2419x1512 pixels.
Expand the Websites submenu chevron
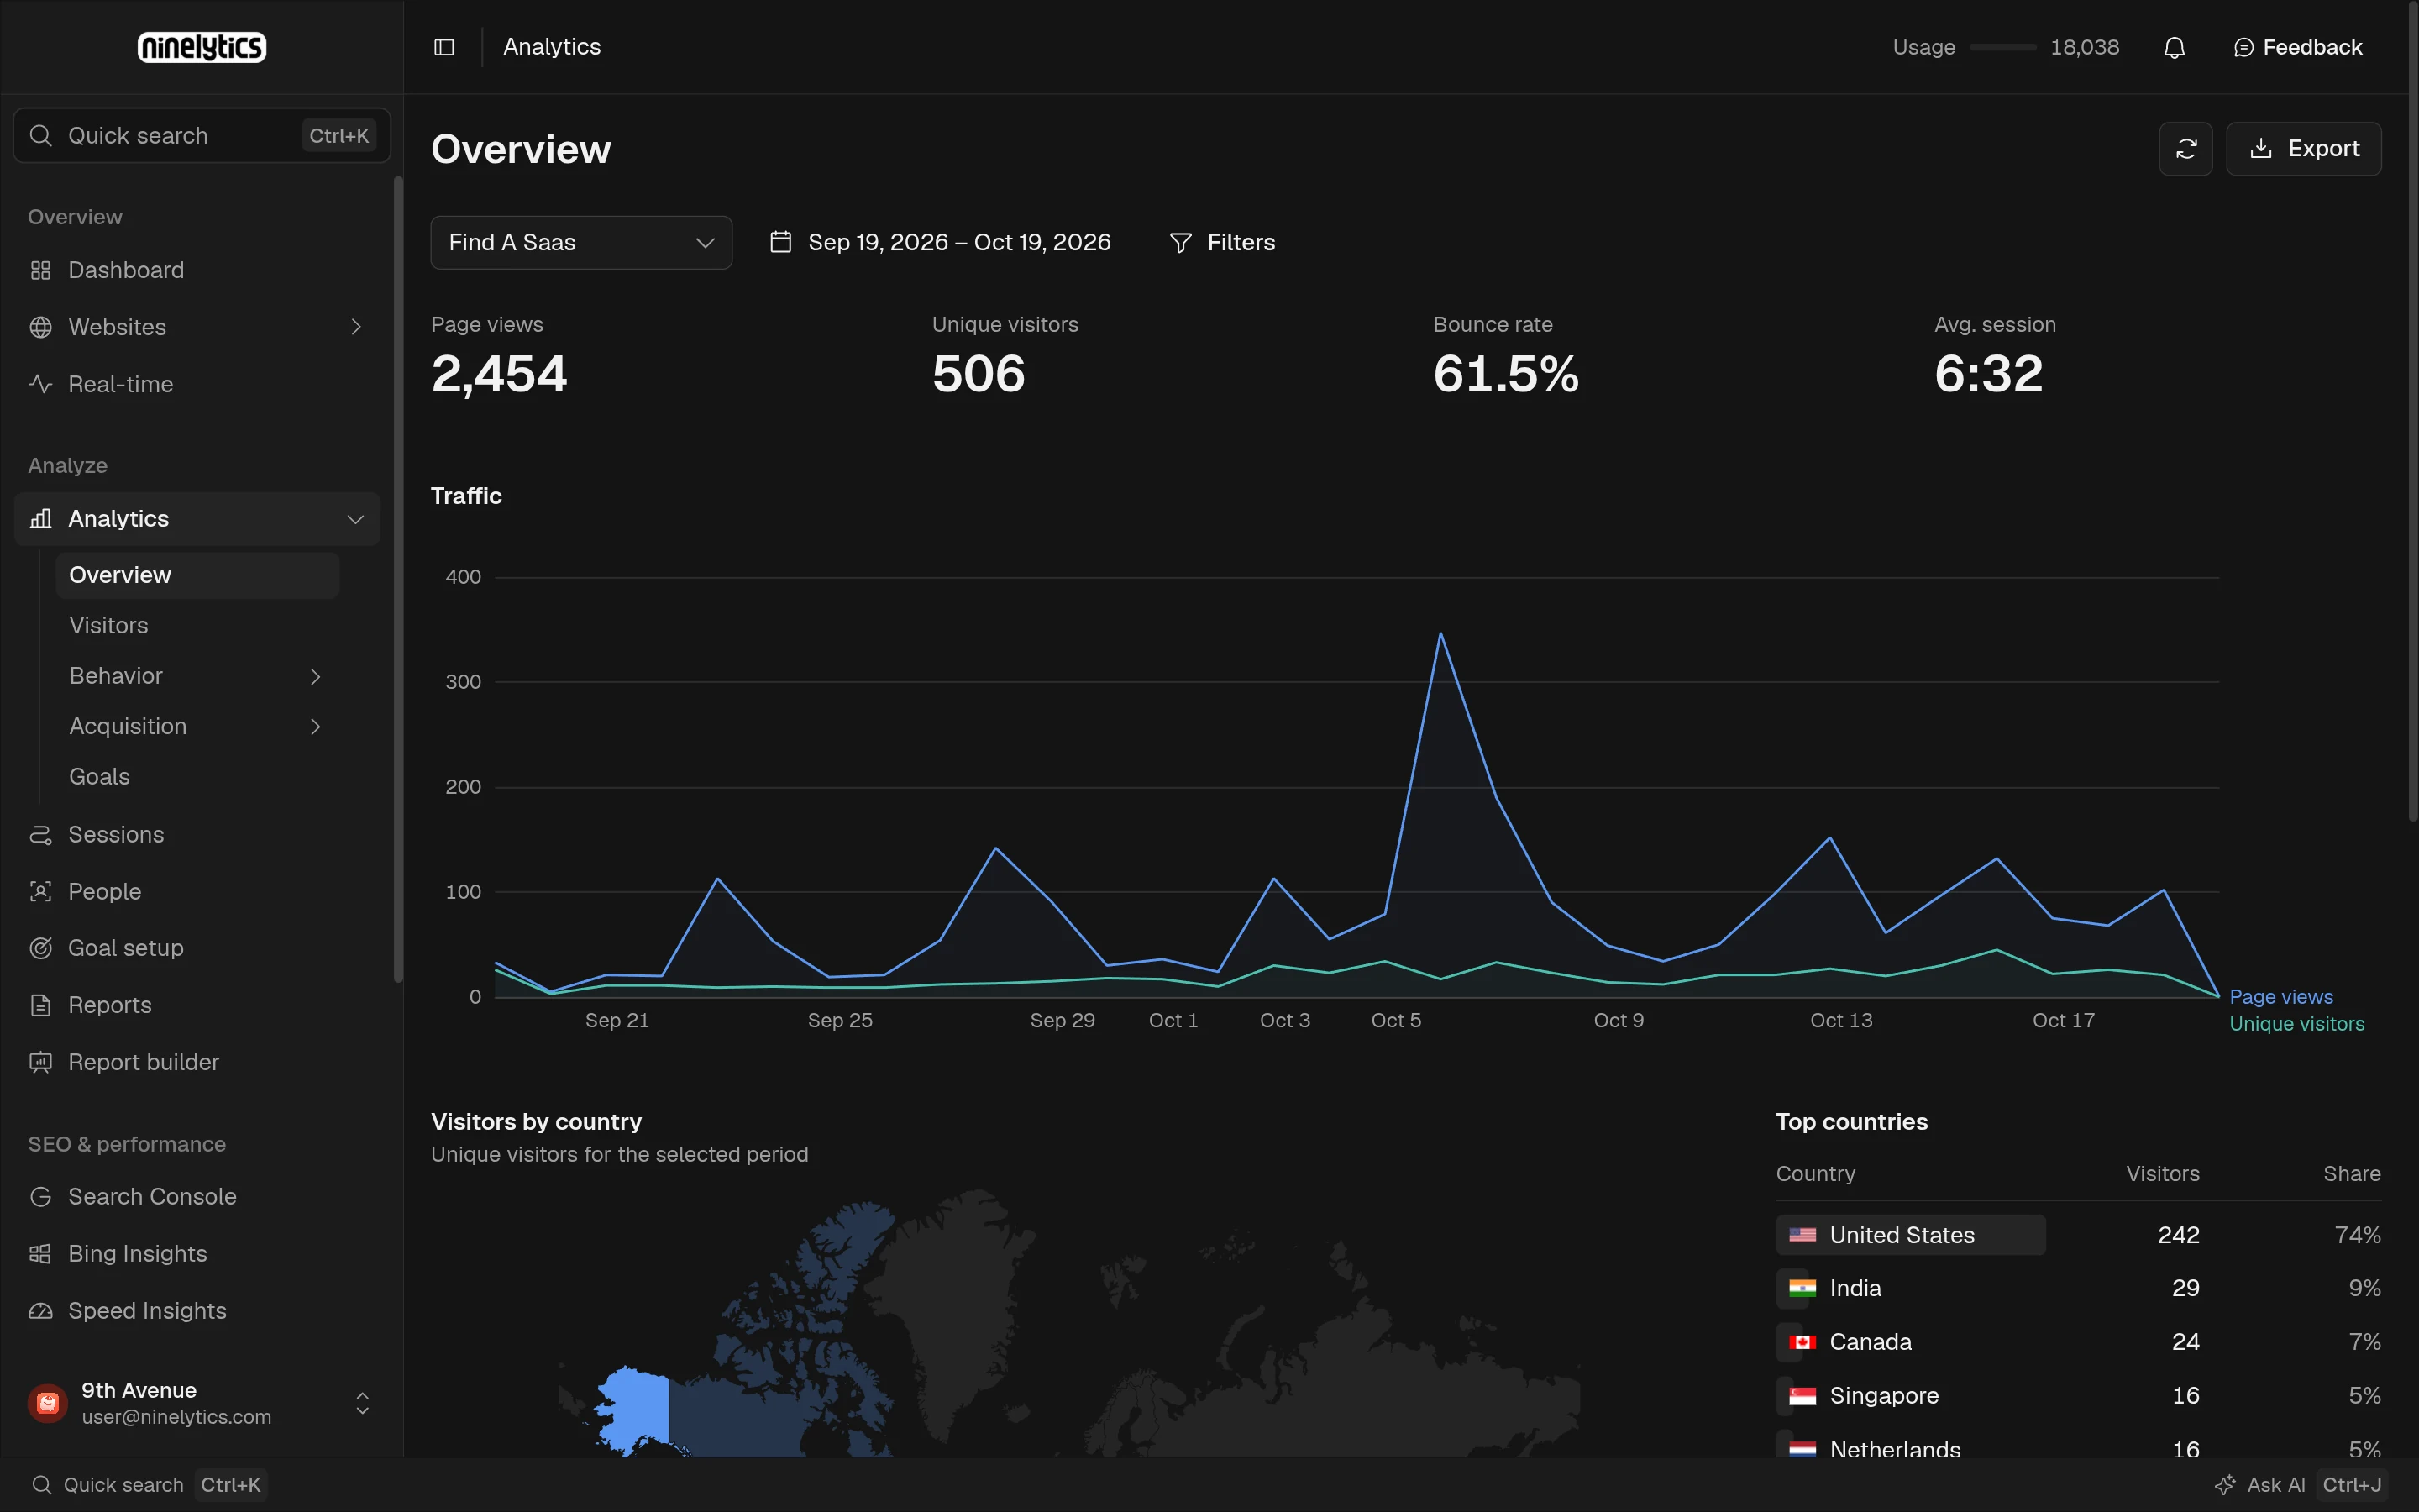tap(356, 327)
